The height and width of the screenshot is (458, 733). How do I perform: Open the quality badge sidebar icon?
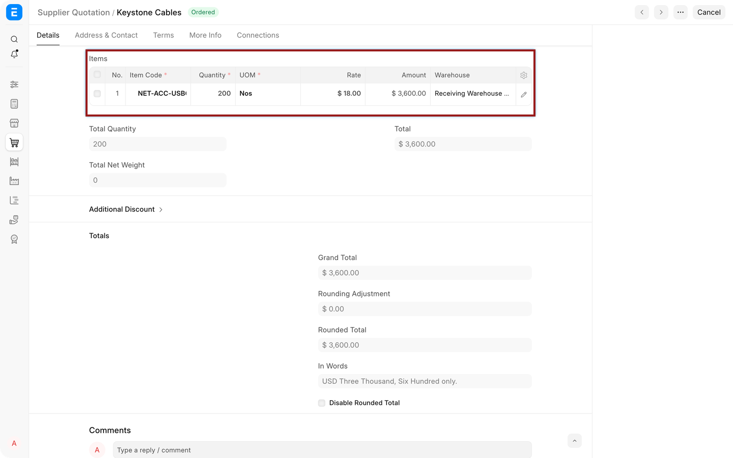[x=14, y=239]
